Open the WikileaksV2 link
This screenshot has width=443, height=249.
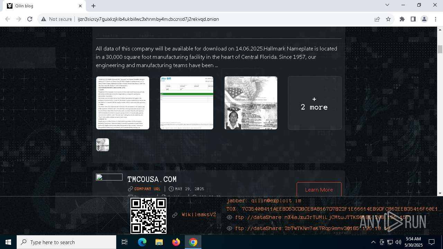click(199, 214)
